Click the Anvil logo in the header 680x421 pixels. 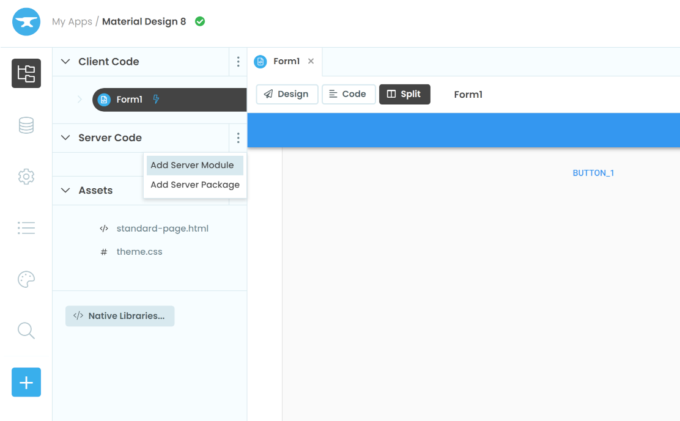pyautogui.click(x=26, y=21)
